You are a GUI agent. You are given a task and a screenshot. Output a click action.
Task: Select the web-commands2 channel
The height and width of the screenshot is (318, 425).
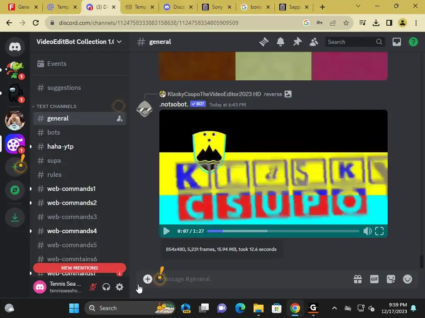coord(80,203)
